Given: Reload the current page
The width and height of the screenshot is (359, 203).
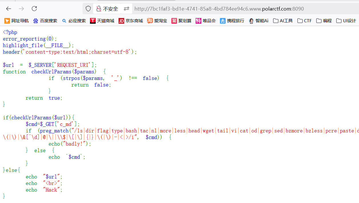Looking at the screenshot, I should click(x=34, y=9).
